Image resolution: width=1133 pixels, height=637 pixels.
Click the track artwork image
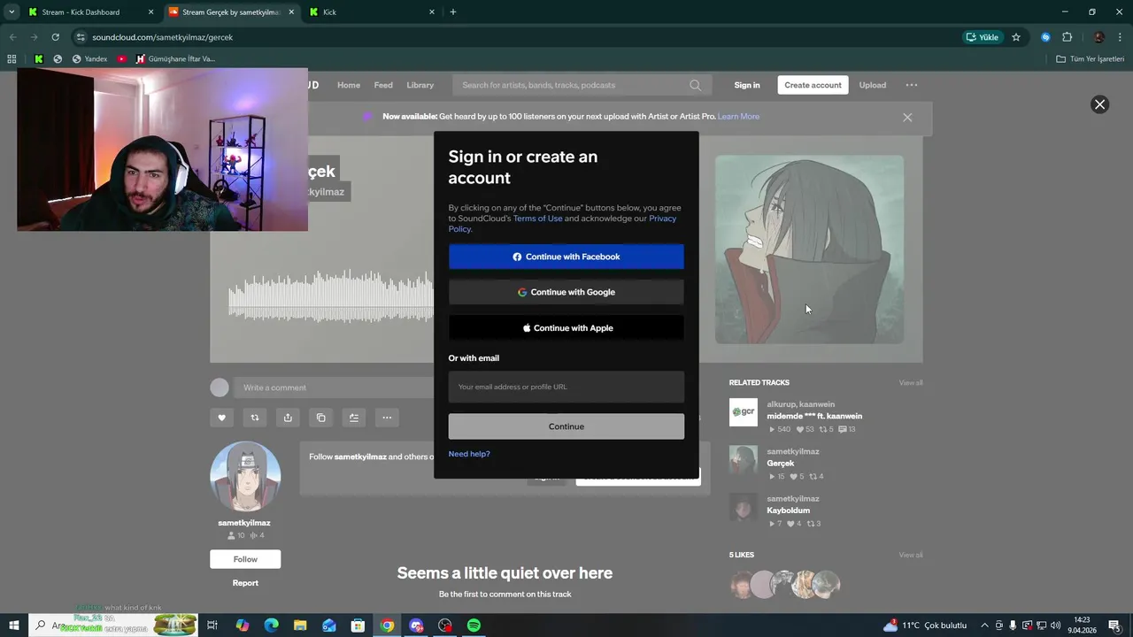[809, 249]
